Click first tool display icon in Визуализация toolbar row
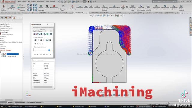 click(x=34, y=34)
